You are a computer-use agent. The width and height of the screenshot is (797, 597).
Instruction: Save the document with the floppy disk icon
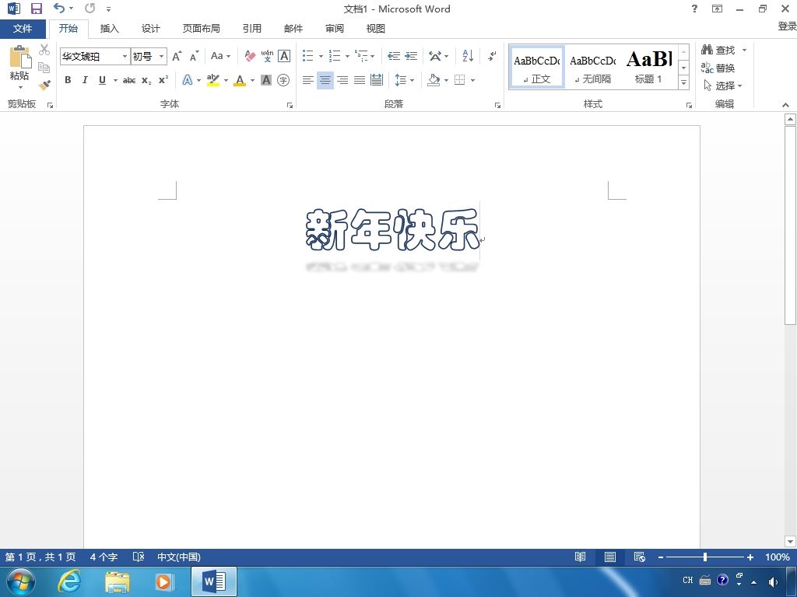pos(36,9)
